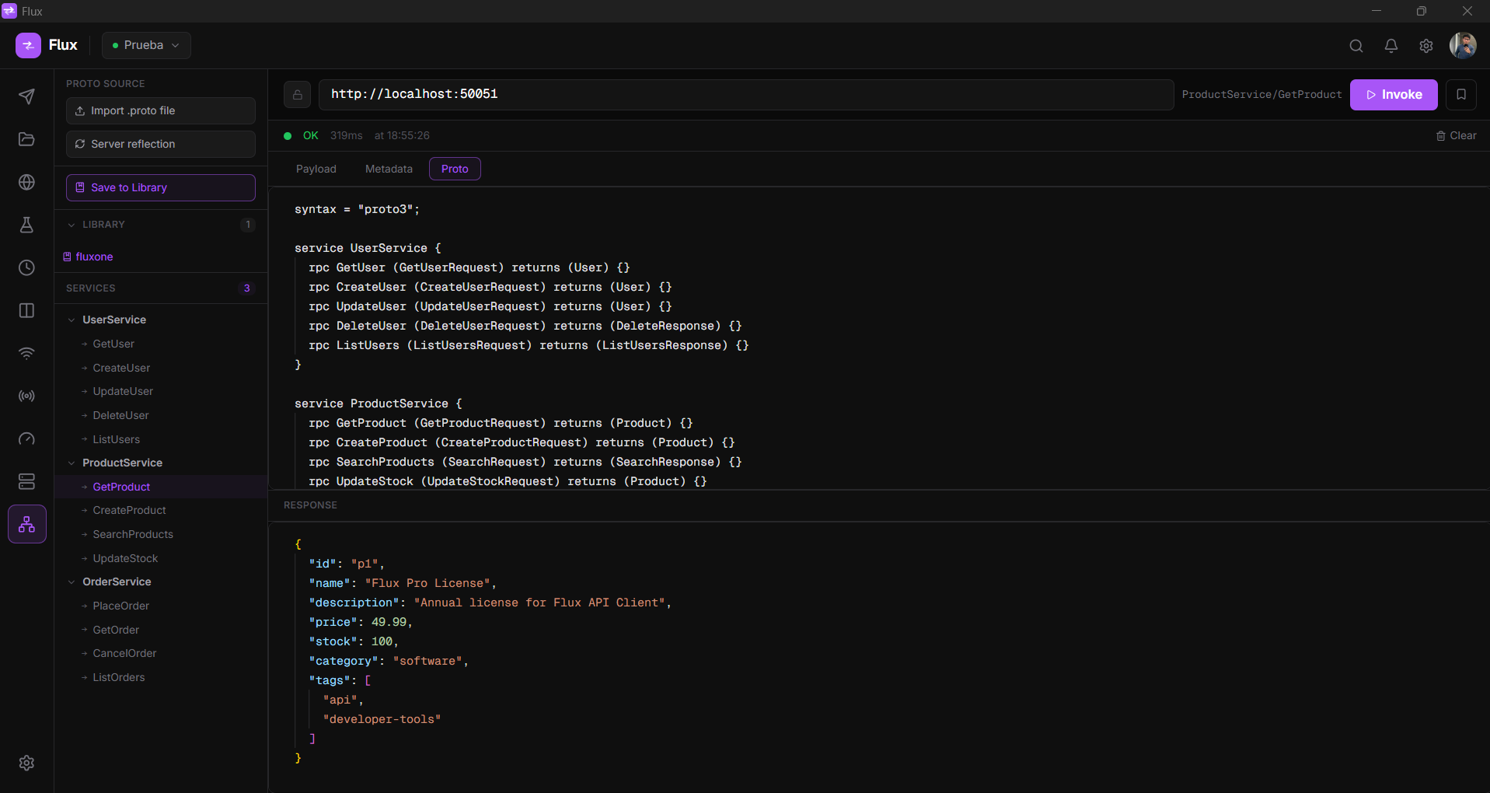Click the search magnifier icon in the header
This screenshot has width=1490, height=793.
click(1356, 46)
